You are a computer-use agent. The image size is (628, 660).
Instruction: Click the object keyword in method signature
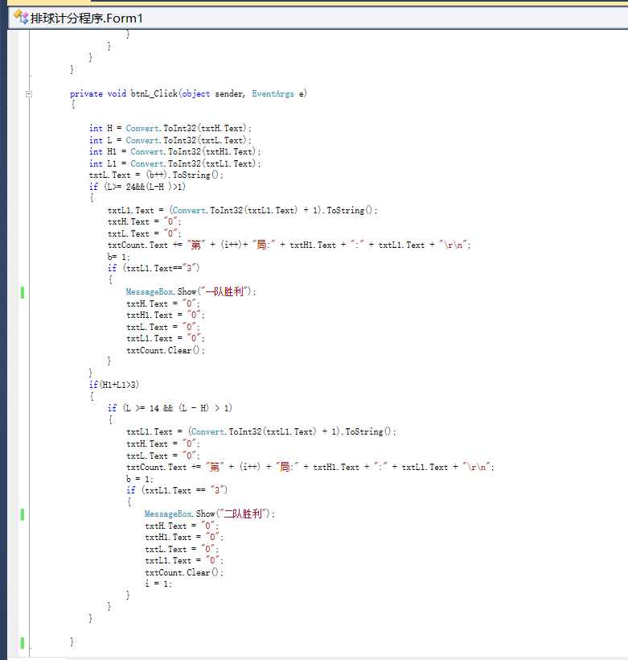point(195,93)
